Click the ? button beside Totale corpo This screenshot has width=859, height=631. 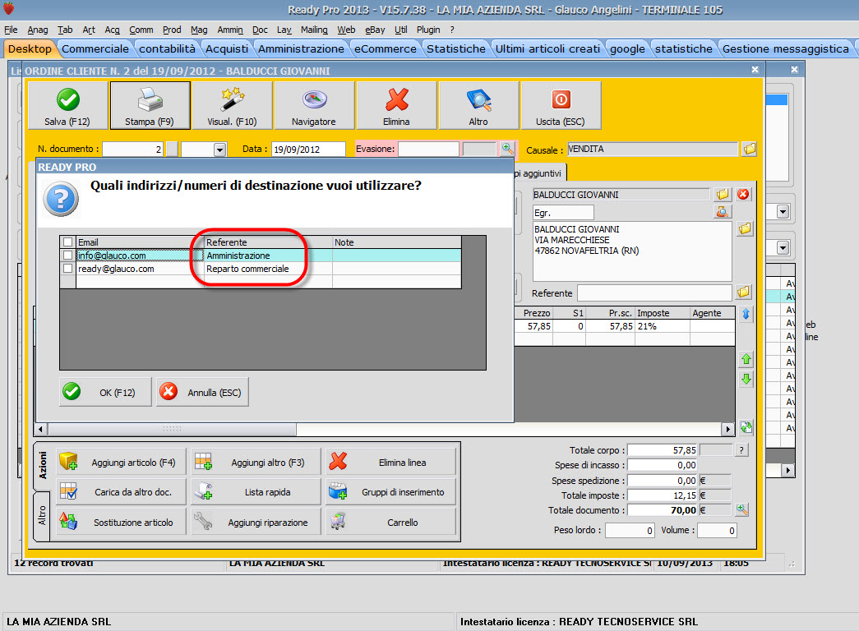741,450
